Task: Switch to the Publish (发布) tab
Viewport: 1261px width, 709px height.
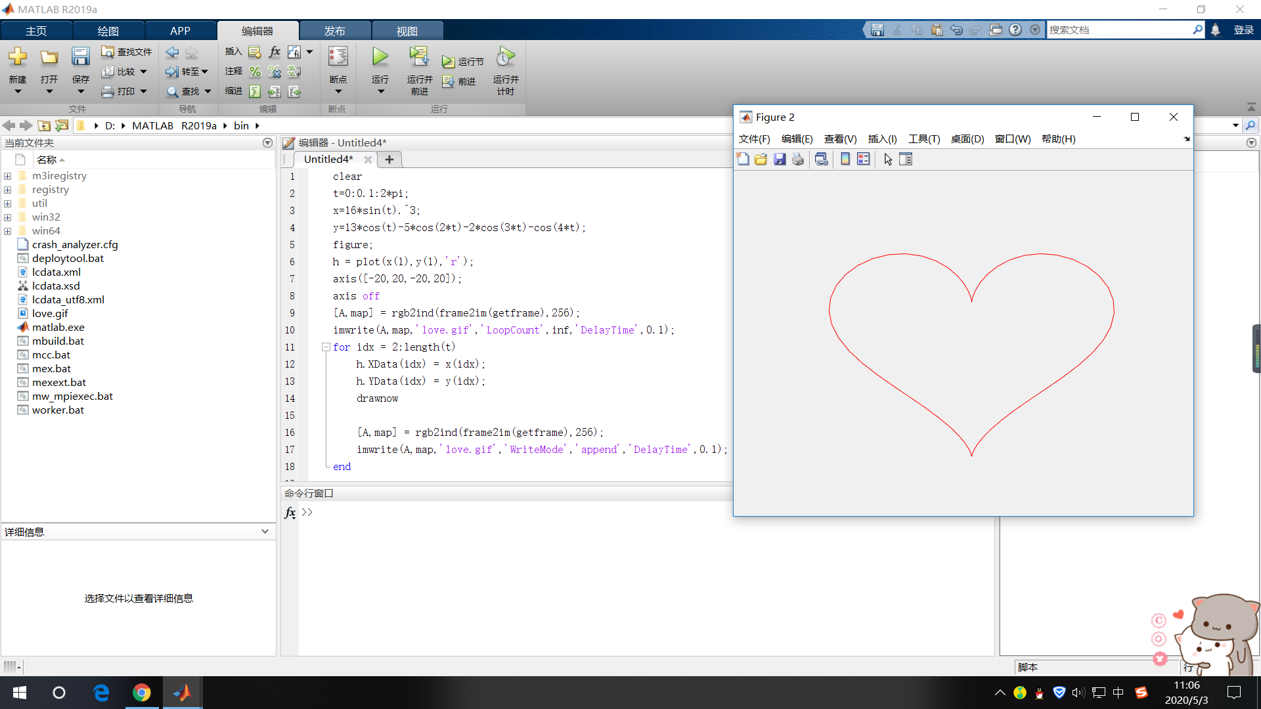Action: pos(334,31)
